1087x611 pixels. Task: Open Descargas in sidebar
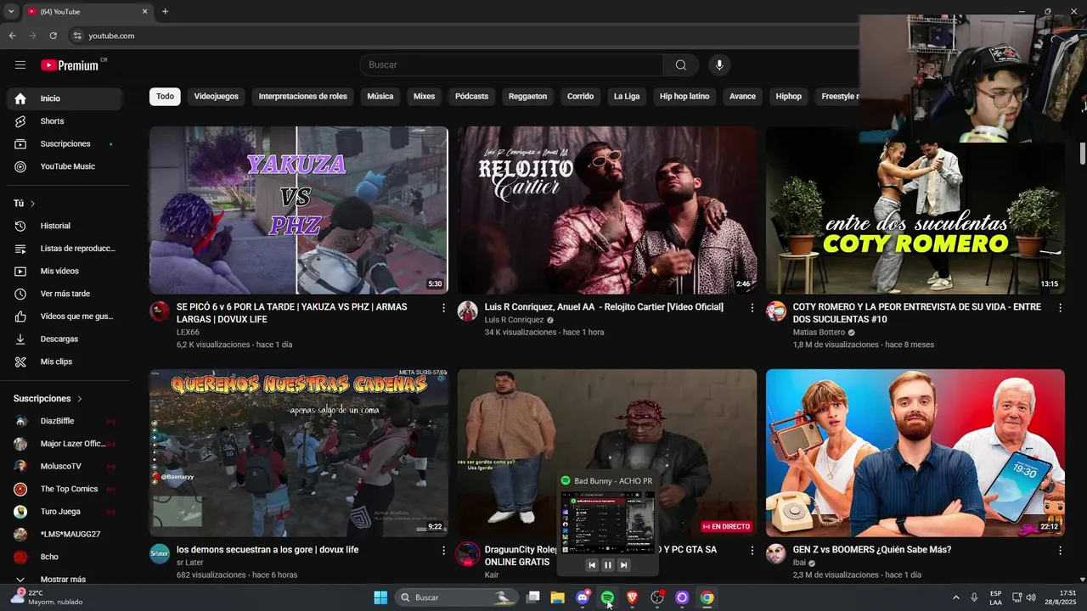64,339
